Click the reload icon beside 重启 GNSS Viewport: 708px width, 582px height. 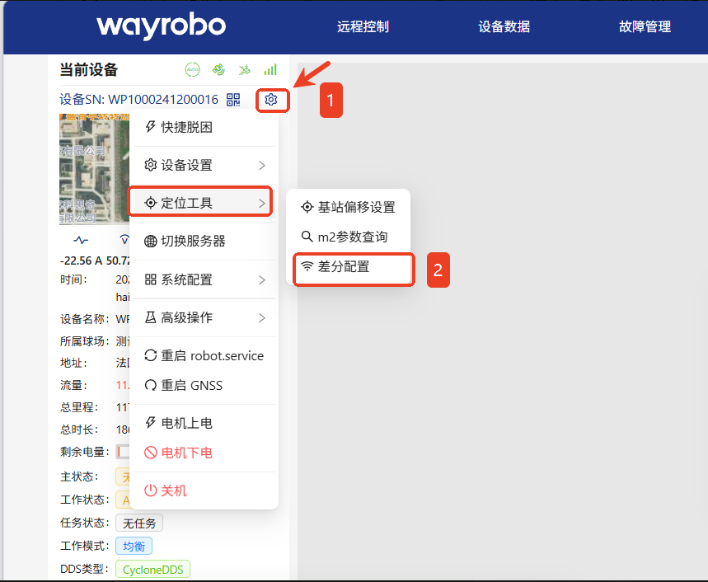[x=150, y=385]
